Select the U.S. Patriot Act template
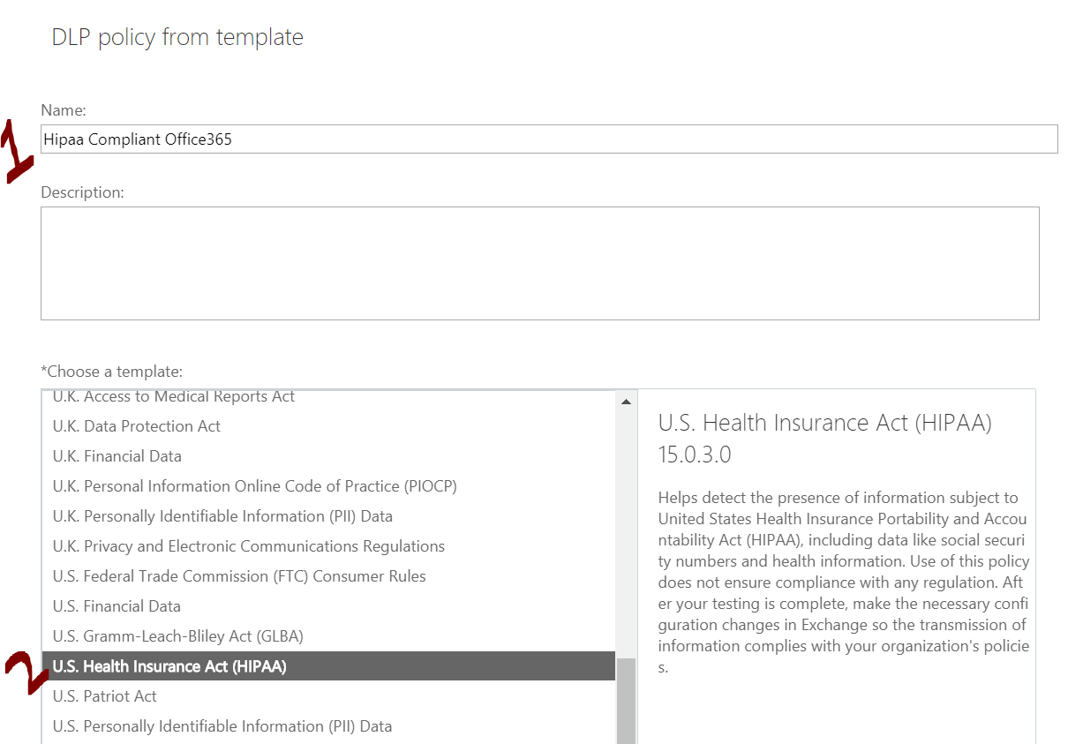Viewport: 1068px width, 744px height. pos(105,695)
